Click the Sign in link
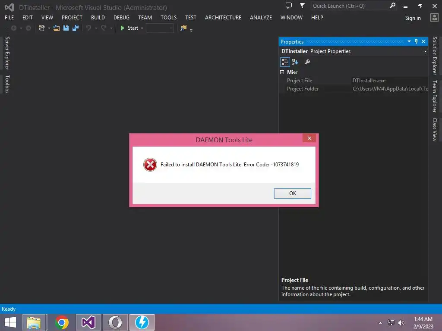 (413, 18)
